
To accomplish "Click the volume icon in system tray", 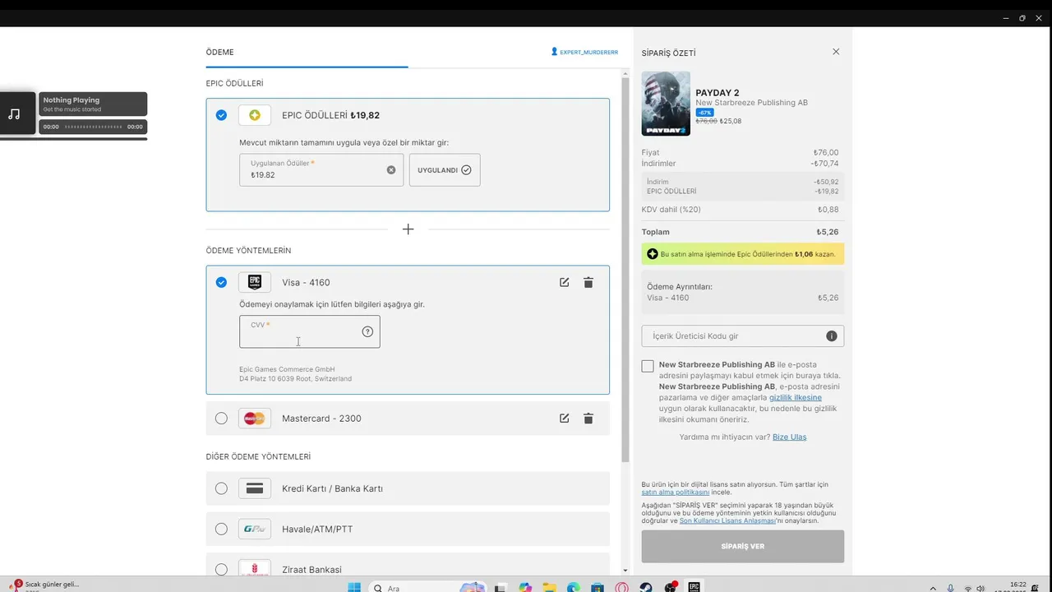I will point(982,588).
